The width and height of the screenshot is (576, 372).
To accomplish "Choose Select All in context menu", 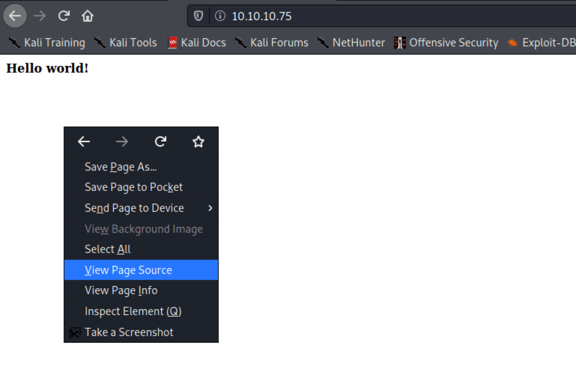I will (108, 249).
